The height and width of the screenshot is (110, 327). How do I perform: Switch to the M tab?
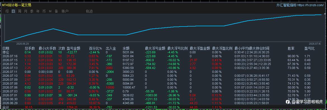point(50,11)
